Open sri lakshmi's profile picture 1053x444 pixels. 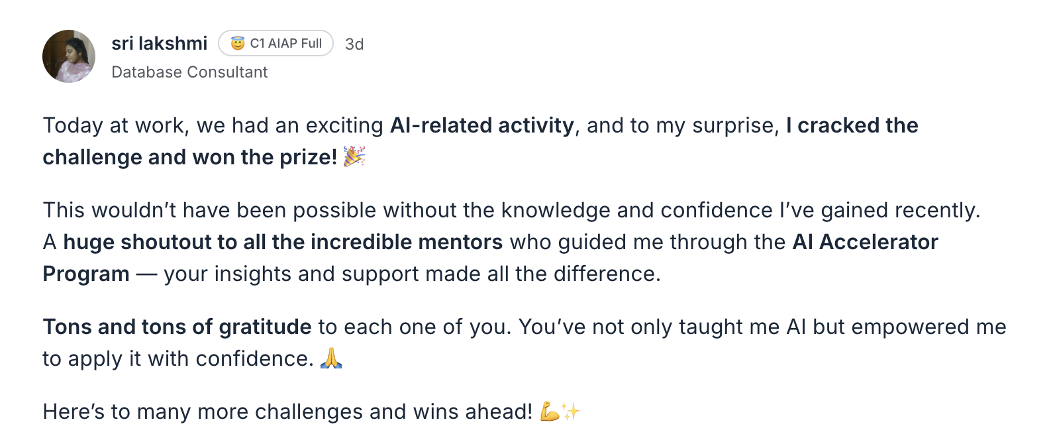pos(69,56)
